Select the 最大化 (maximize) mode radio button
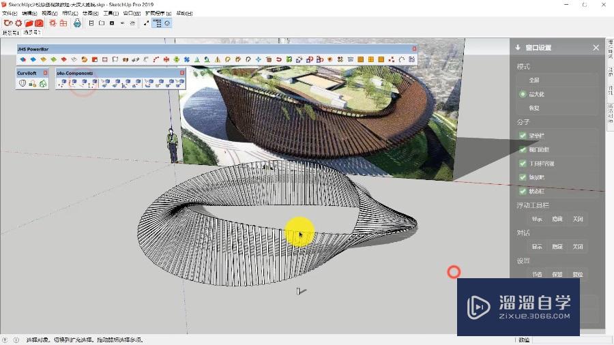The height and width of the screenshot is (345, 614). (x=523, y=94)
